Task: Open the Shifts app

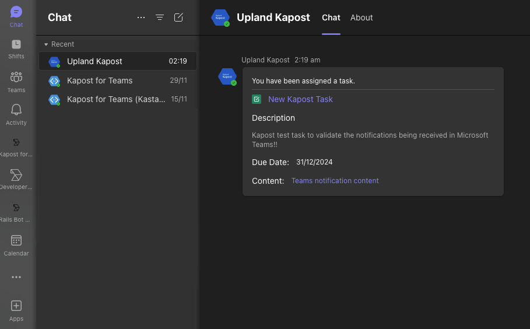Action: point(16,50)
